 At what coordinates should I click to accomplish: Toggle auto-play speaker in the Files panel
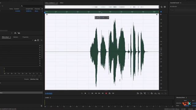pyautogui.click(x=19, y=33)
